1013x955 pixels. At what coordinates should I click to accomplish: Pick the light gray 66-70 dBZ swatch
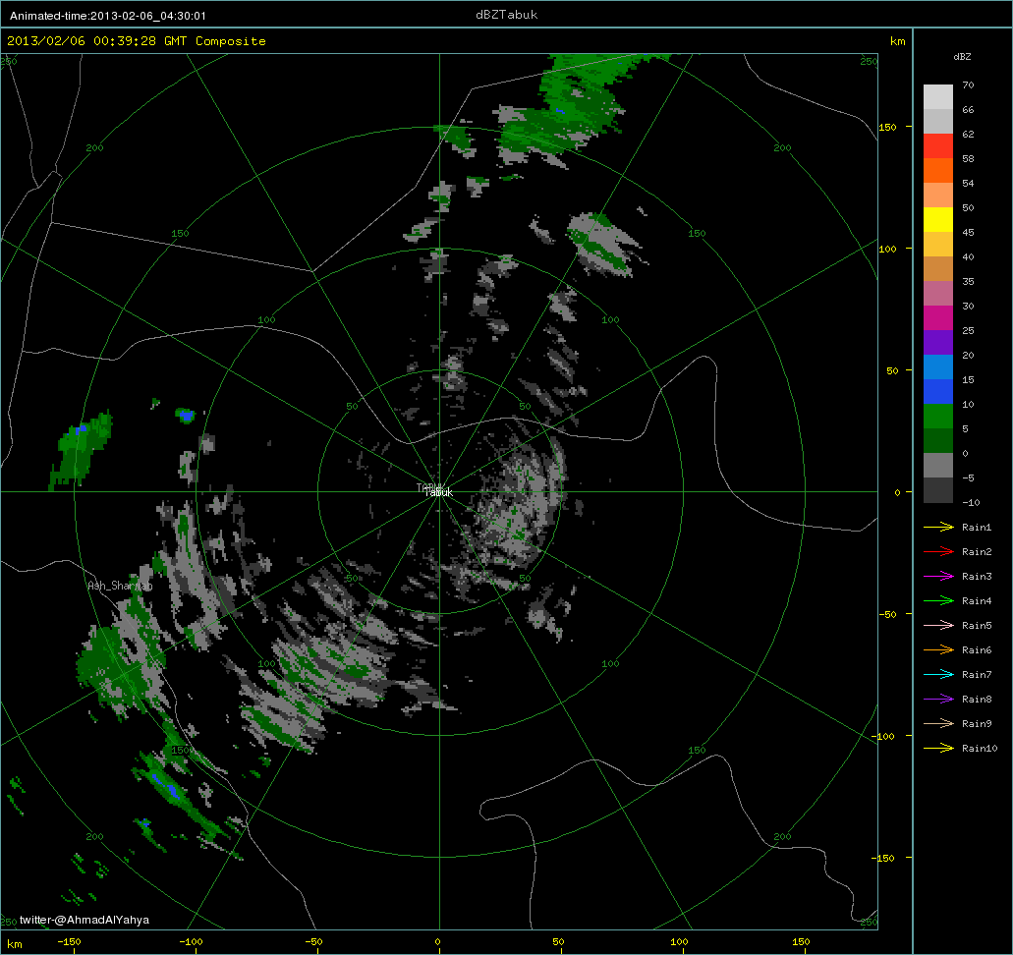tap(938, 97)
